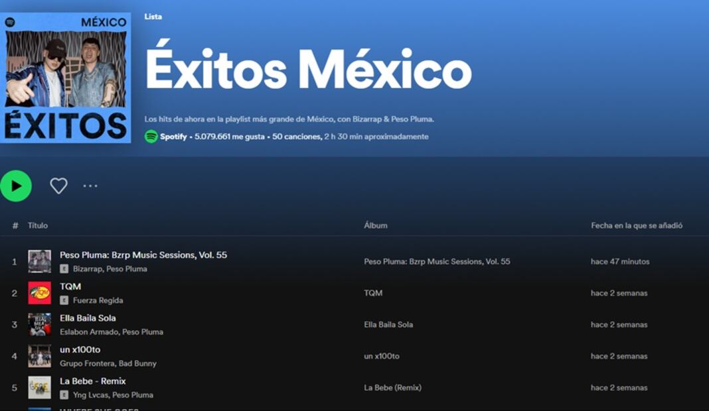This screenshot has width=709, height=411.
Task: Click album thumbnail of Bzrp Music Sessions track
Action: click(x=39, y=261)
